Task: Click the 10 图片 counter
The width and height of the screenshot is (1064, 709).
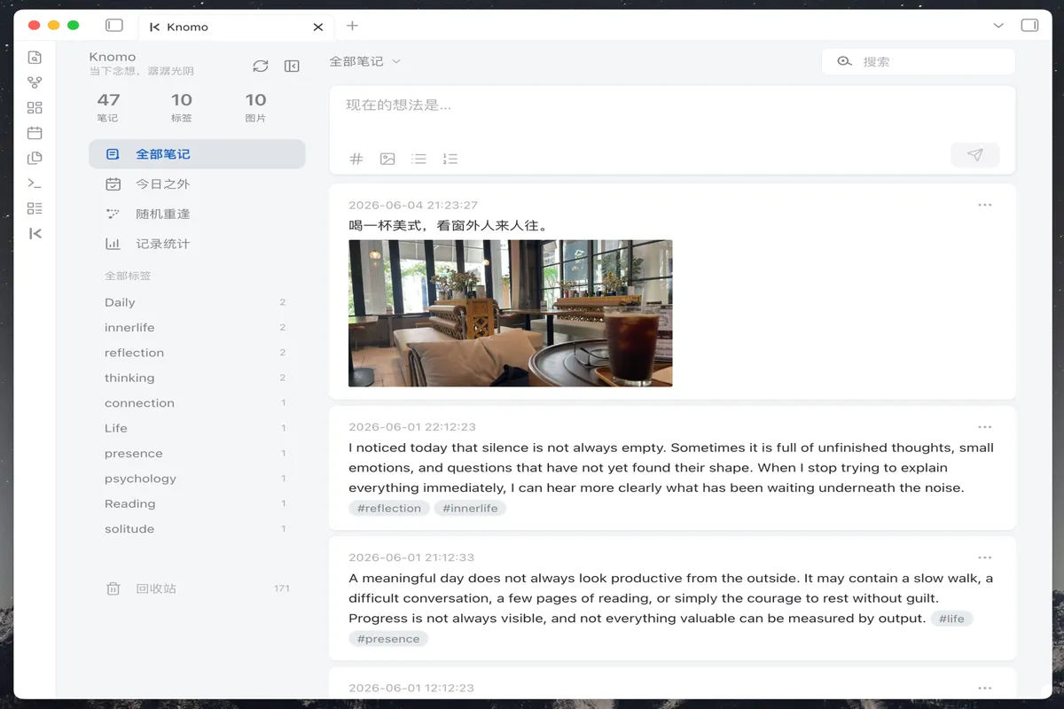Action: [255, 107]
